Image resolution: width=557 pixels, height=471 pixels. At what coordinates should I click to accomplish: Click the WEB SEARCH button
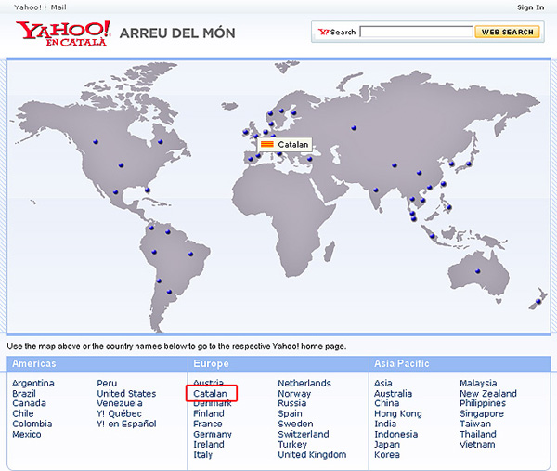(x=507, y=32)
